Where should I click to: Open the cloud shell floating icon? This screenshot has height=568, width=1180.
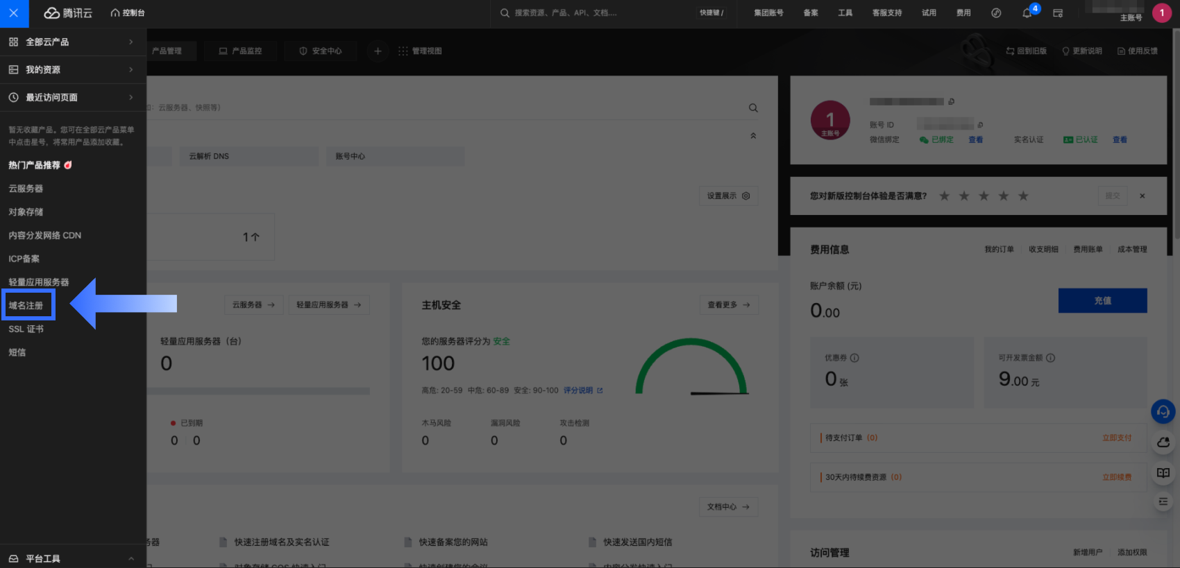click(1163, 442)
